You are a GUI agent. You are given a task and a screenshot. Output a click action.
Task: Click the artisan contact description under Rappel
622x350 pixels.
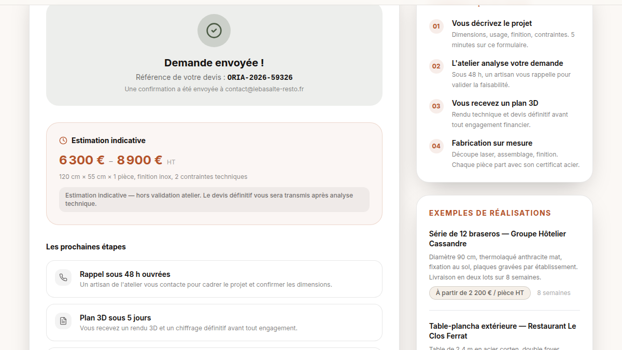click(206, 285)
